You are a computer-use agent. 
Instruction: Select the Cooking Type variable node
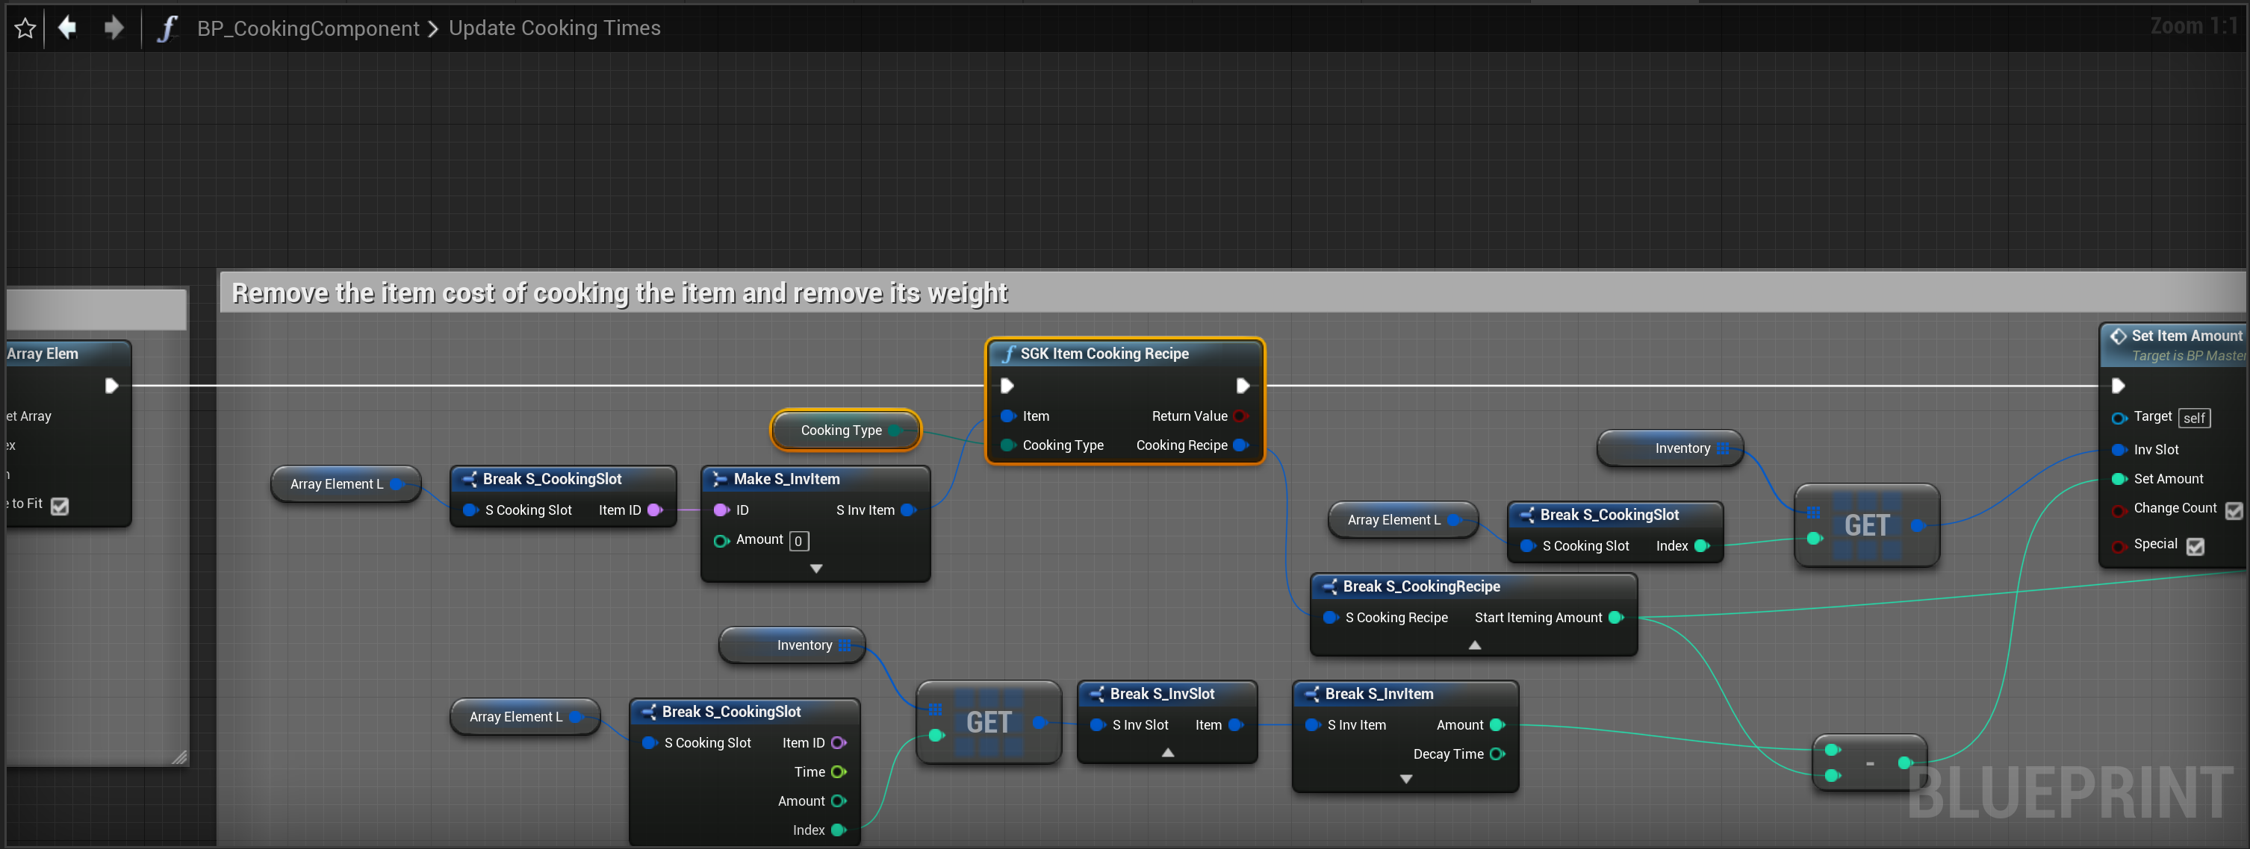click(841, 430)
